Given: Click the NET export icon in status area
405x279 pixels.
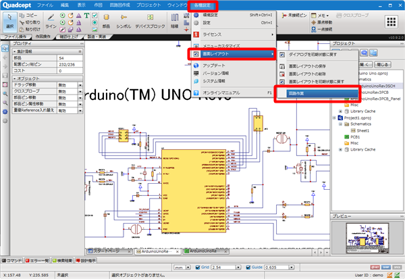Looking at the screenshot, I should point(375,267).
